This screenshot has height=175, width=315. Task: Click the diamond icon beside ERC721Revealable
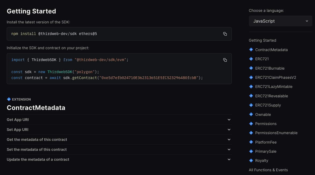click(x=251, y=96)
